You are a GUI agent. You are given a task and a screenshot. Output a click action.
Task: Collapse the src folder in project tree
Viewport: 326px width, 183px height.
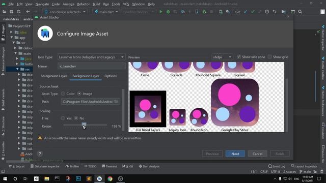(14, 43)
